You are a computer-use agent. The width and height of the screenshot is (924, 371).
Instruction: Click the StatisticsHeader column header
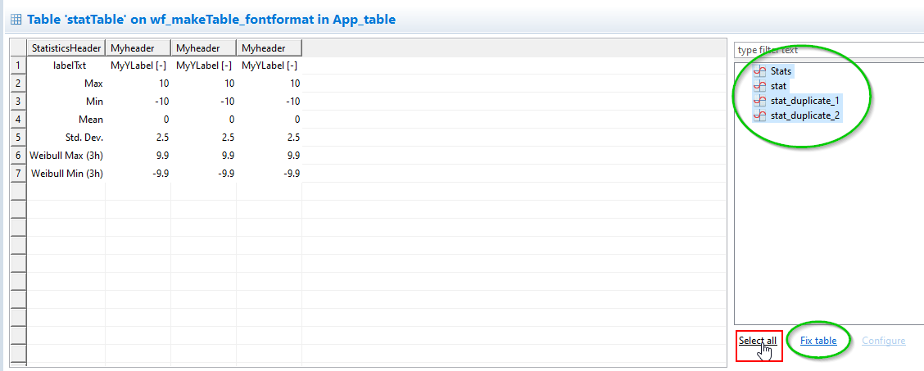tap(66, 48)
